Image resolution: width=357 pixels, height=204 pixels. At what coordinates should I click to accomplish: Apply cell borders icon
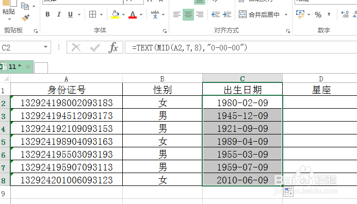pyautogui.click(x=93, y=14)
